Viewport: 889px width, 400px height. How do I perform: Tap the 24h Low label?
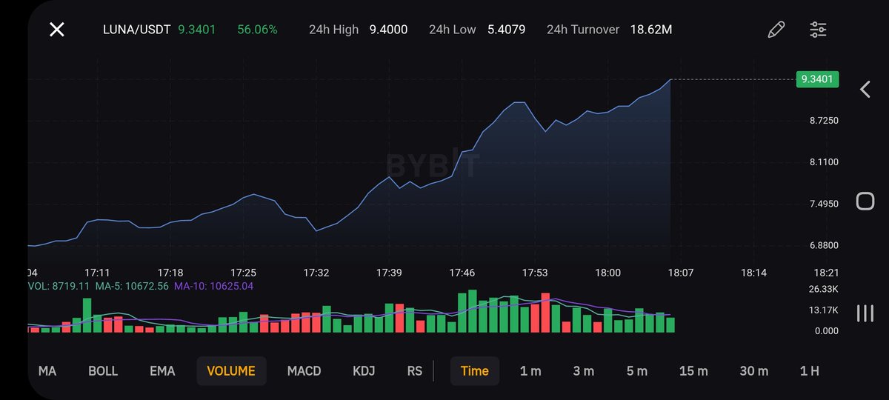(x=453, y=30)
